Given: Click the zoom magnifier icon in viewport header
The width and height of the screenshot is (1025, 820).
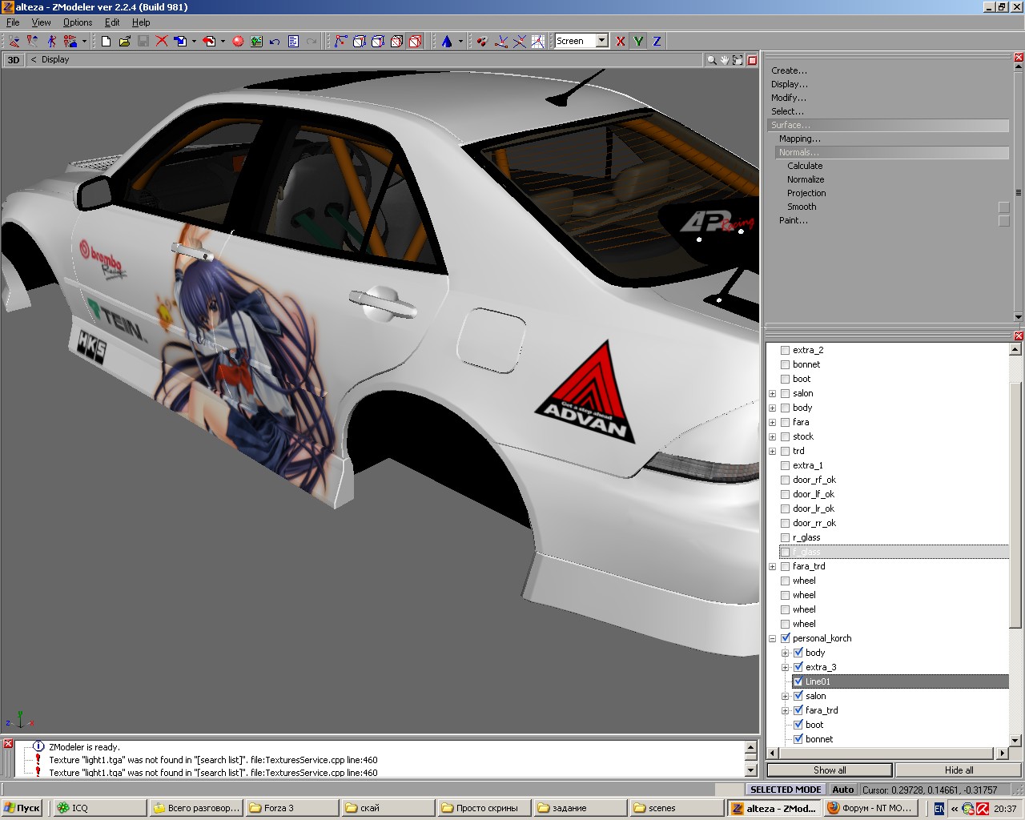Looking at the screenshot, I should (711, 60).
